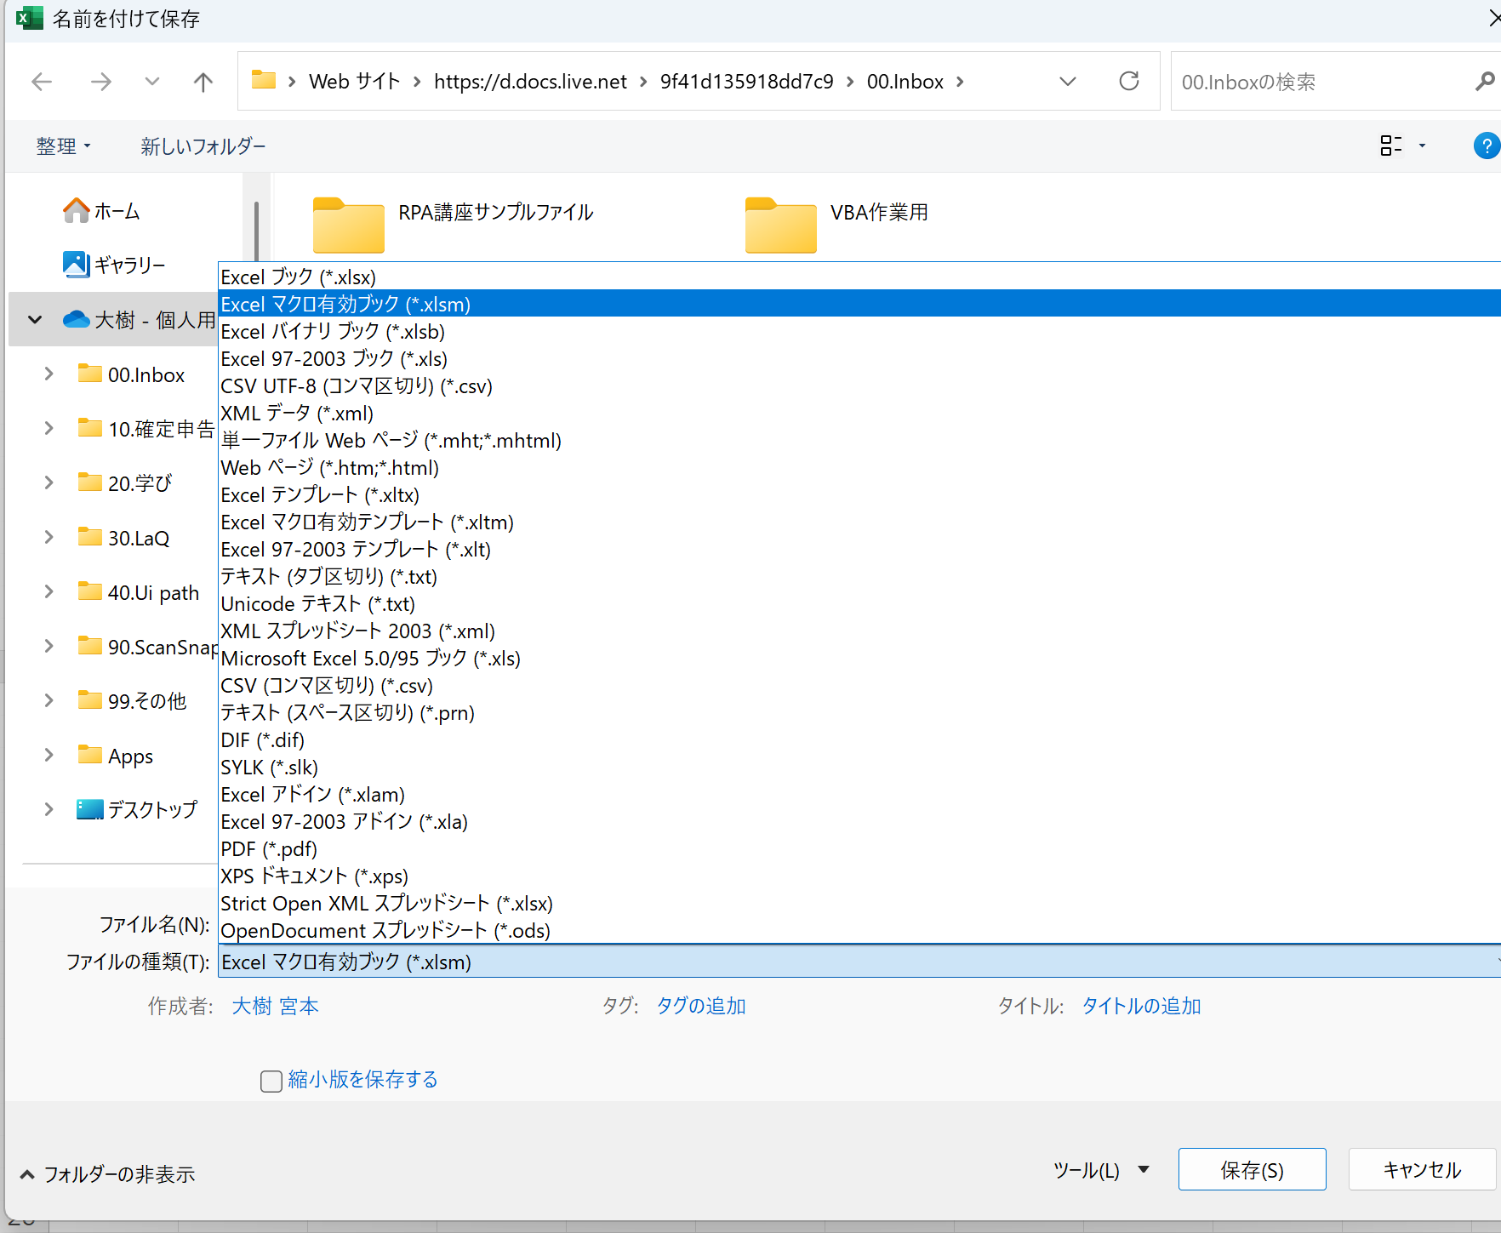The height and width of the screenshot is (1233, 1501).
Task: Choose Excel マクロ有効ブック (*.xlsm) in list
Action: coord(859,304)
